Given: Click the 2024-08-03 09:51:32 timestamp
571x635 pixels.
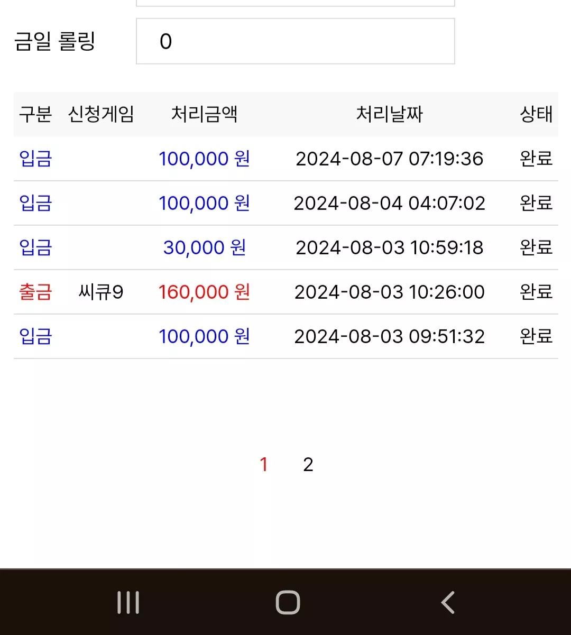Looking at the screenshot, I should [x=390, y=336].
